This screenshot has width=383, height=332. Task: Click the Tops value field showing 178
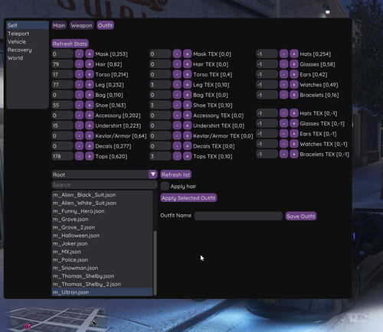click(x=62, y=156)
